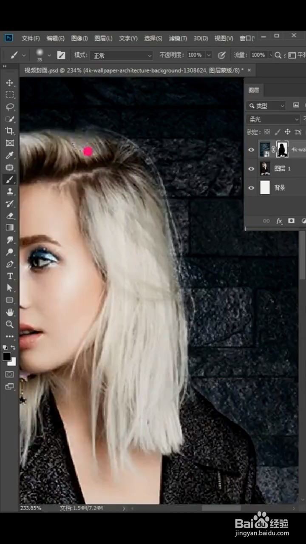
Task: Expand the 不透明度 opacity slider arrow
Action: [x=208, y=55]
